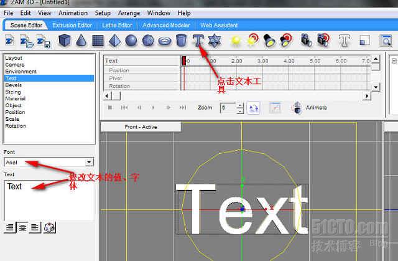Click inside the Text content box
This screenshot has width=398, height=261.
[49, 200]
